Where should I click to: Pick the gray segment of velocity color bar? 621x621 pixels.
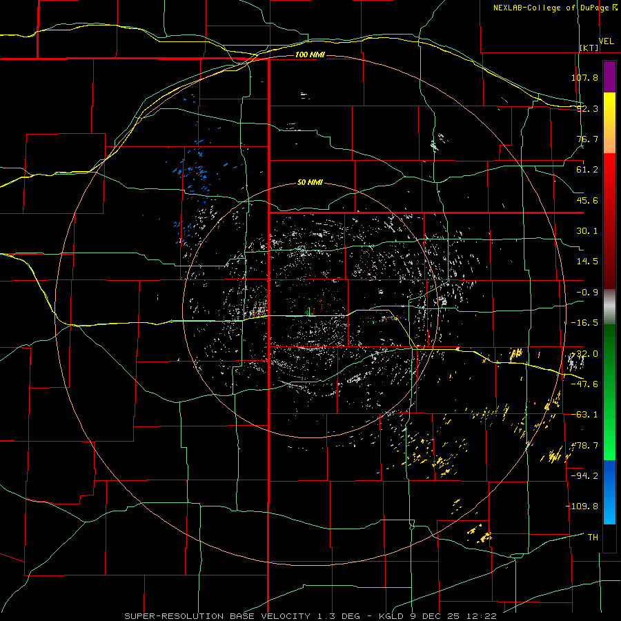pos(609,307)
